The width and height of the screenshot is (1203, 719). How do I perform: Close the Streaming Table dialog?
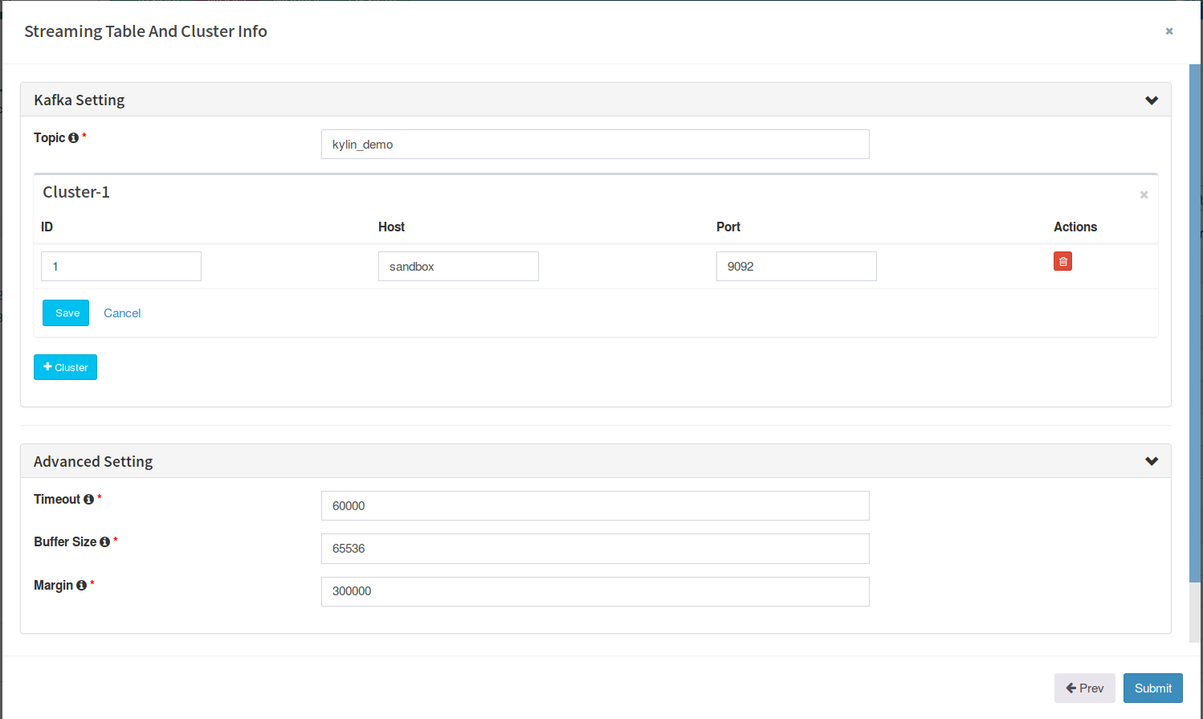coord(1168,31)
